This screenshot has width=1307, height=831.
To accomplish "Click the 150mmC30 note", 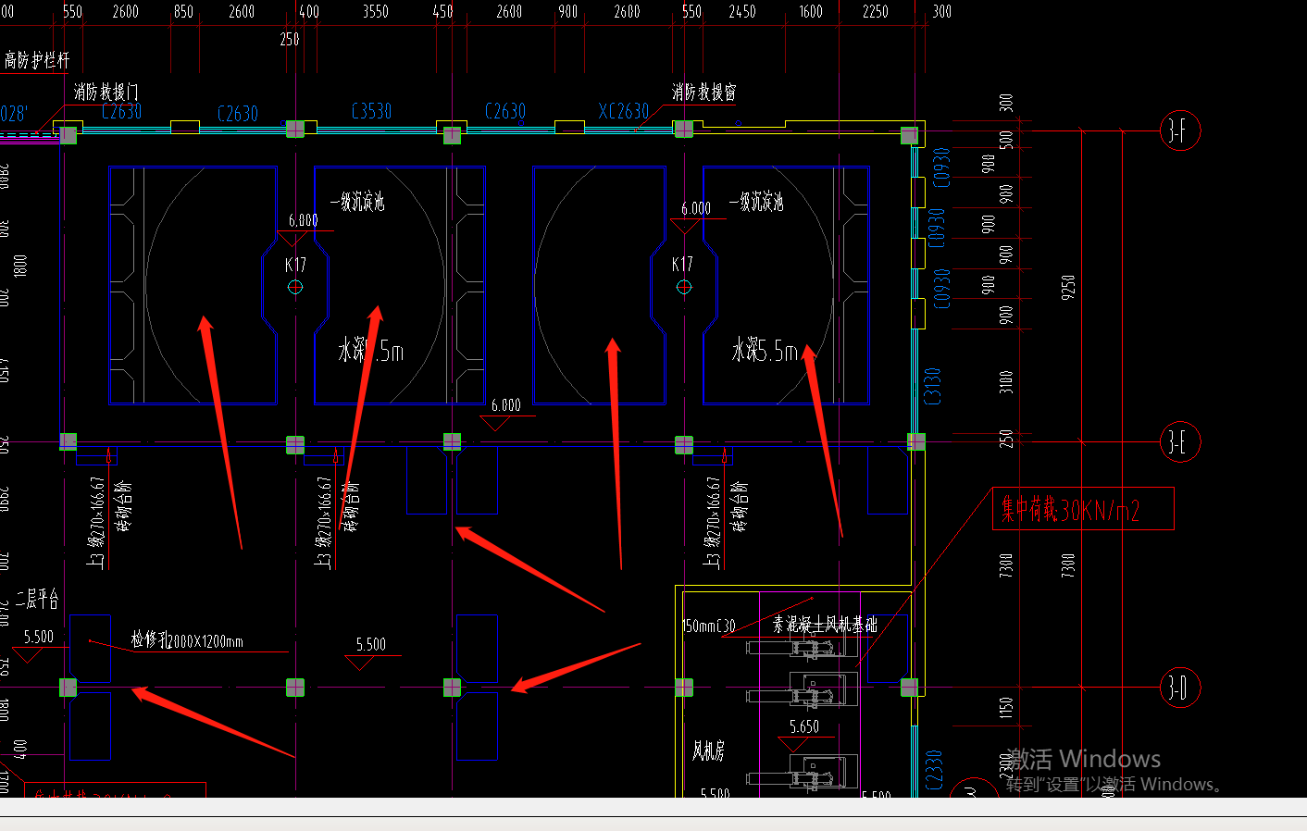I will coord(709,626).
